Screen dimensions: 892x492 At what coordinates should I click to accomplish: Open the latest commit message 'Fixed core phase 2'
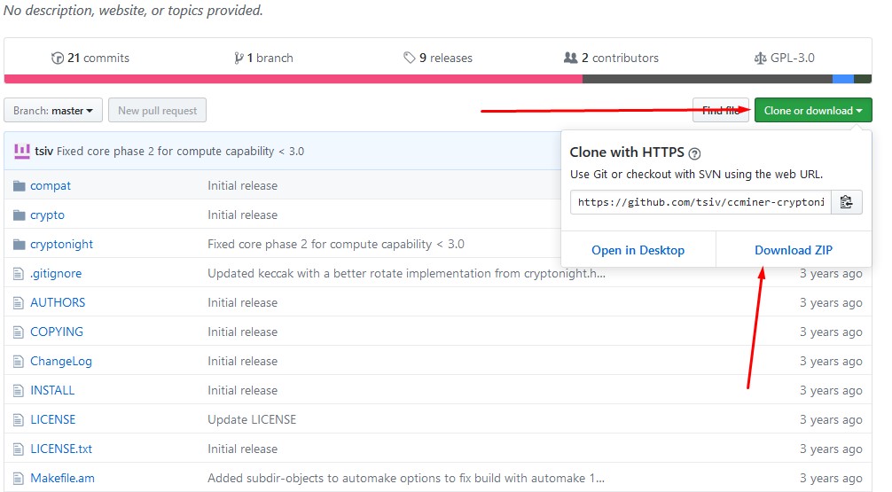pos(180,152)
